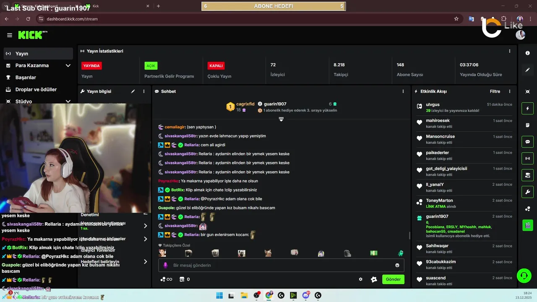Image resolution: width=537 pixels, height=302 pixels.
Task: Toggle the activity feed lightning widget in right sidebar
Action: click(x=528, y=108)
